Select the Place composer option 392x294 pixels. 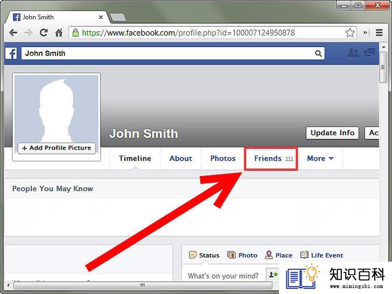(x=278, y=255)
